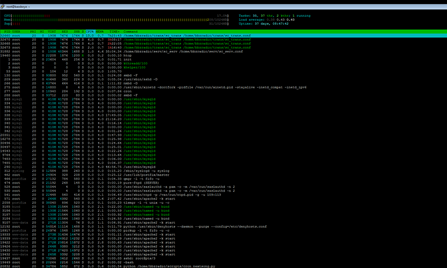Select apache2 row with PID 19422

pos(223,243)
